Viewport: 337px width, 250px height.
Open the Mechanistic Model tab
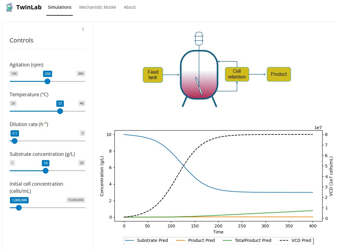click(97, 7)
